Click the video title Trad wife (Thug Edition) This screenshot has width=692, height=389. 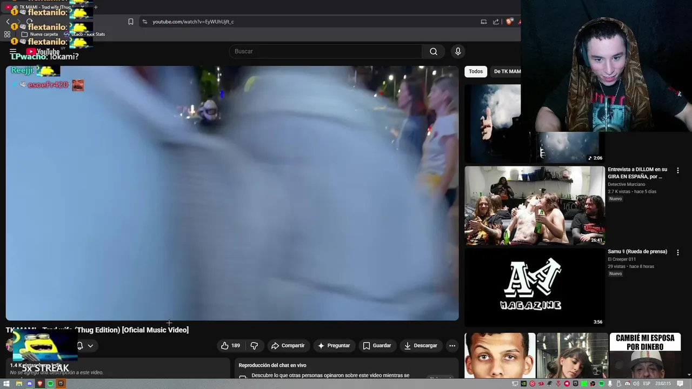pyautogui.click(x=97, y=330)
